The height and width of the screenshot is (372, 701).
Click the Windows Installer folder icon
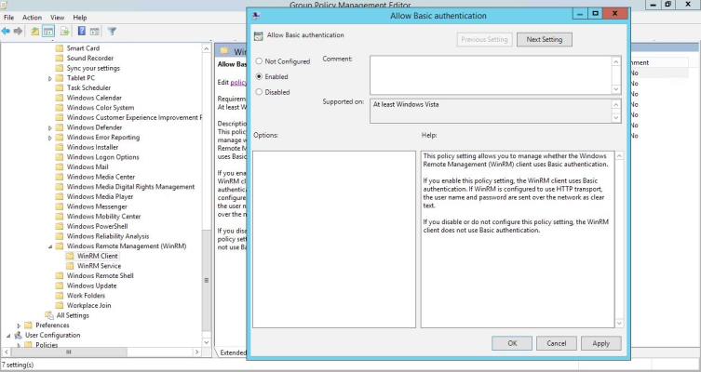tap(59, 147)
